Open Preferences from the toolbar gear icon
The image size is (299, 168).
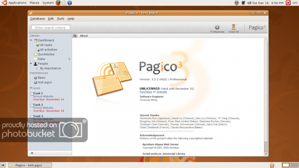217,27
